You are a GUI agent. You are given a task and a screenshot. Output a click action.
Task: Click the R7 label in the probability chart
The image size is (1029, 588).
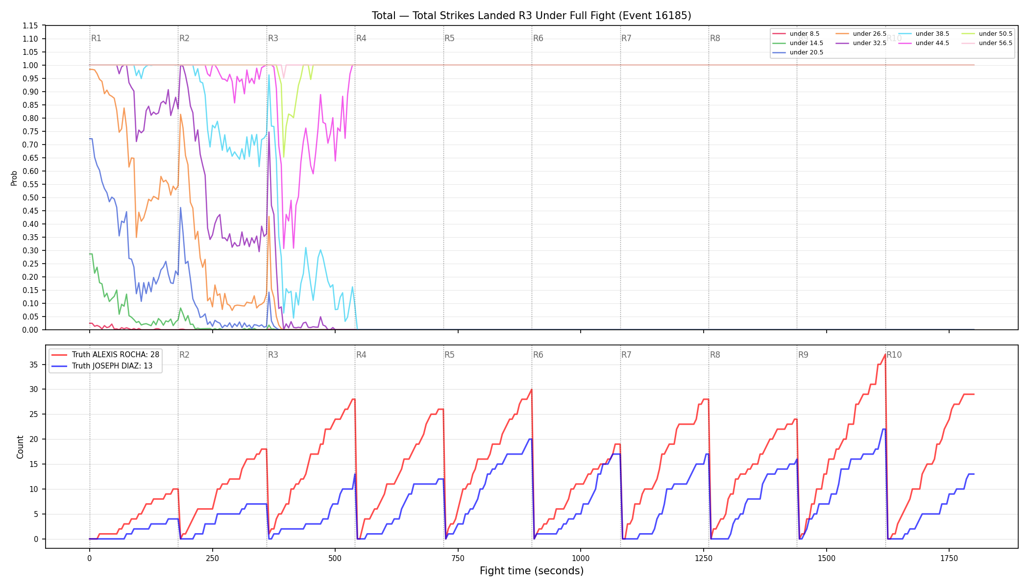coord(626,38)
